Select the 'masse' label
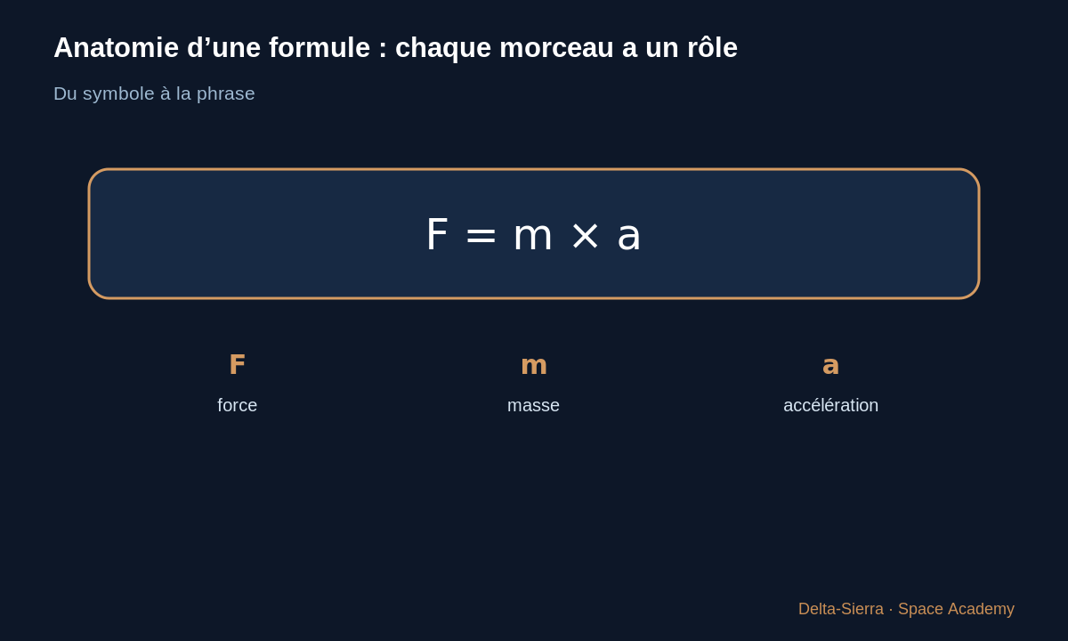The width and height of the screenshot is (1068, 641). (534, 405)
